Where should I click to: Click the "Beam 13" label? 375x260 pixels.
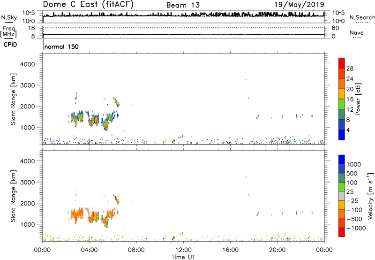[183, 5]
